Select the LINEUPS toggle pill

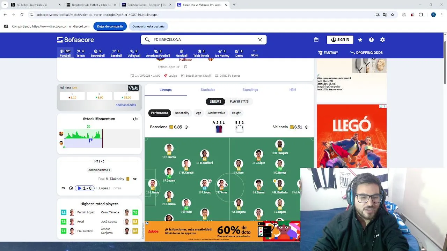coord(215,101)
